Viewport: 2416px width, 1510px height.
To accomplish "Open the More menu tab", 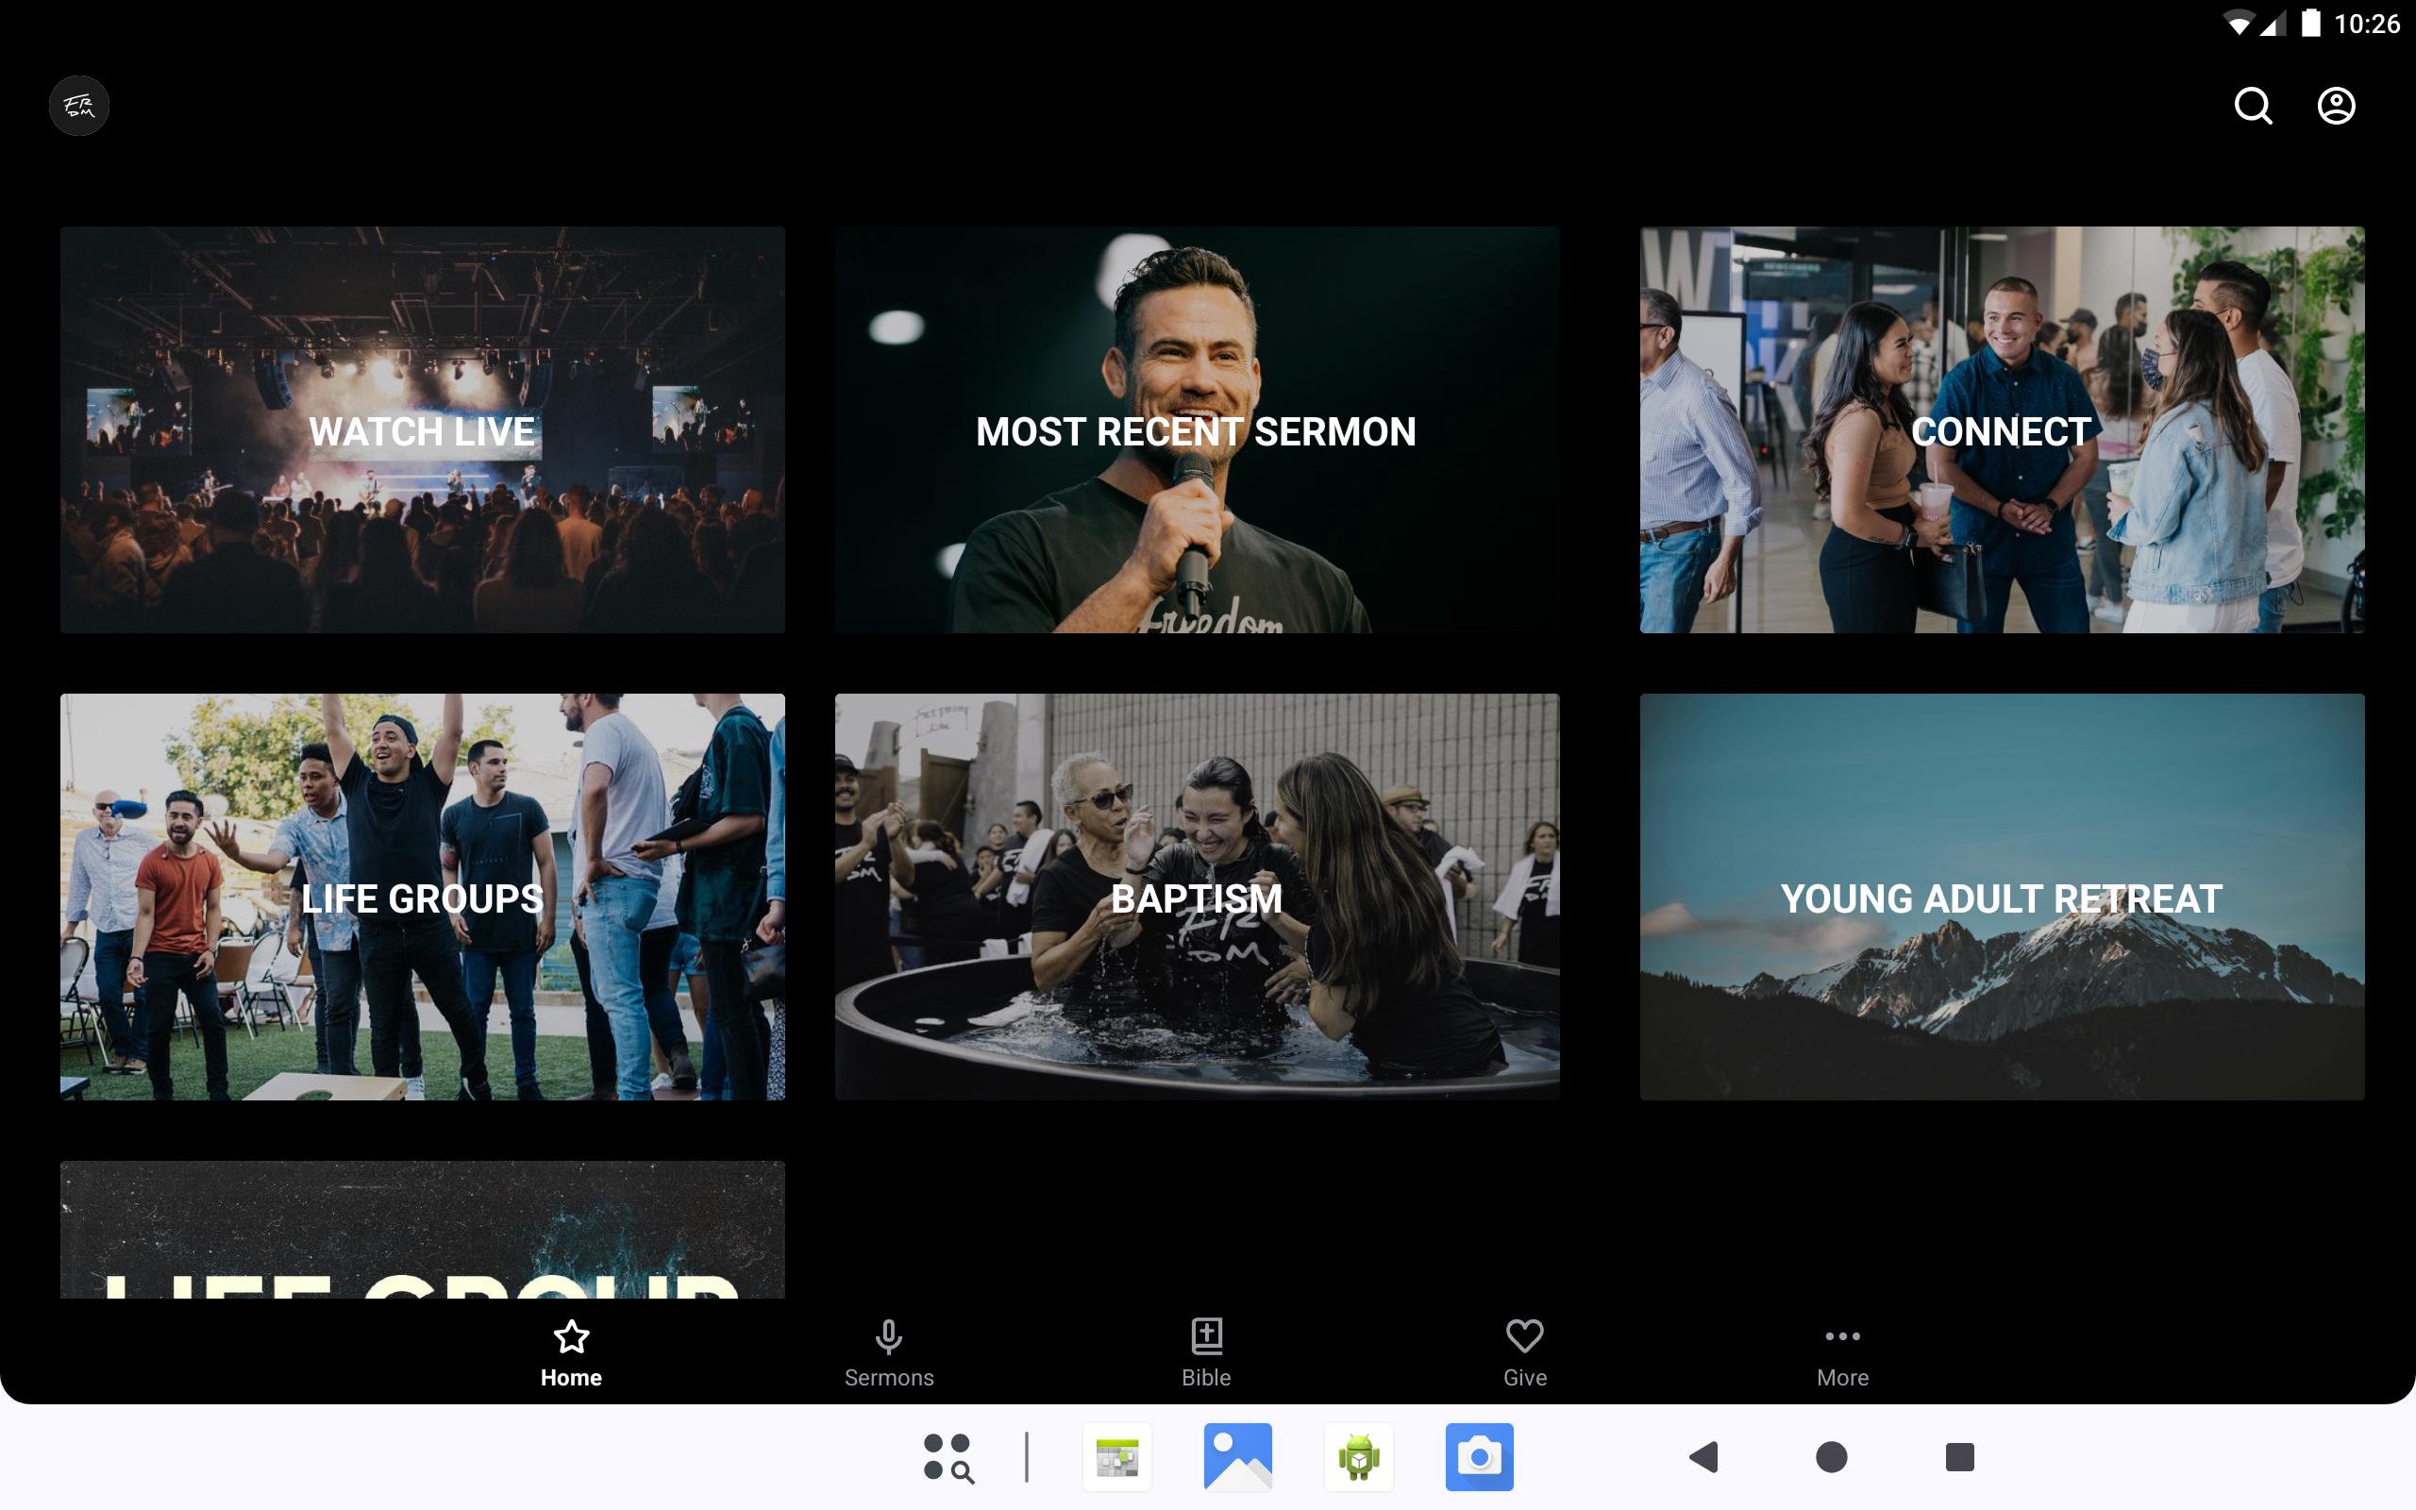I will click(x=1842, y=1352).
